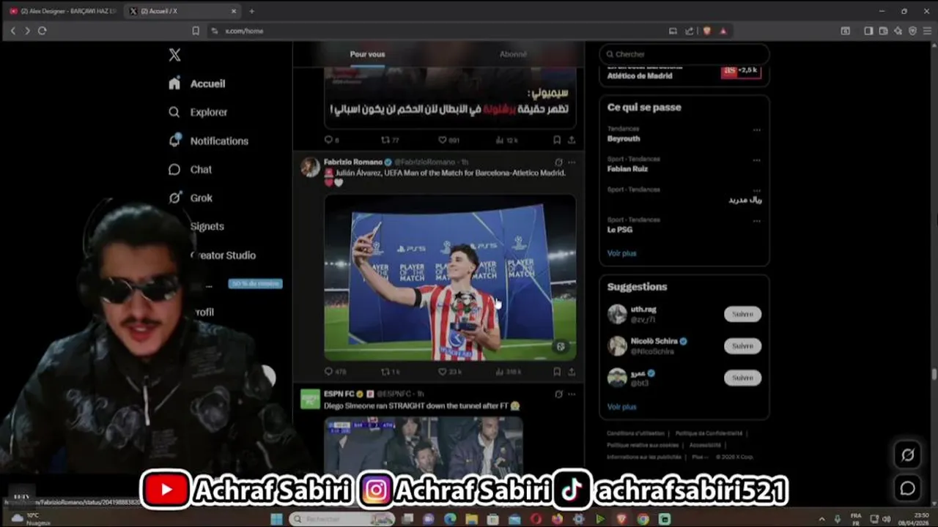Follow Nicolò Schira with Suivre button

742,345
